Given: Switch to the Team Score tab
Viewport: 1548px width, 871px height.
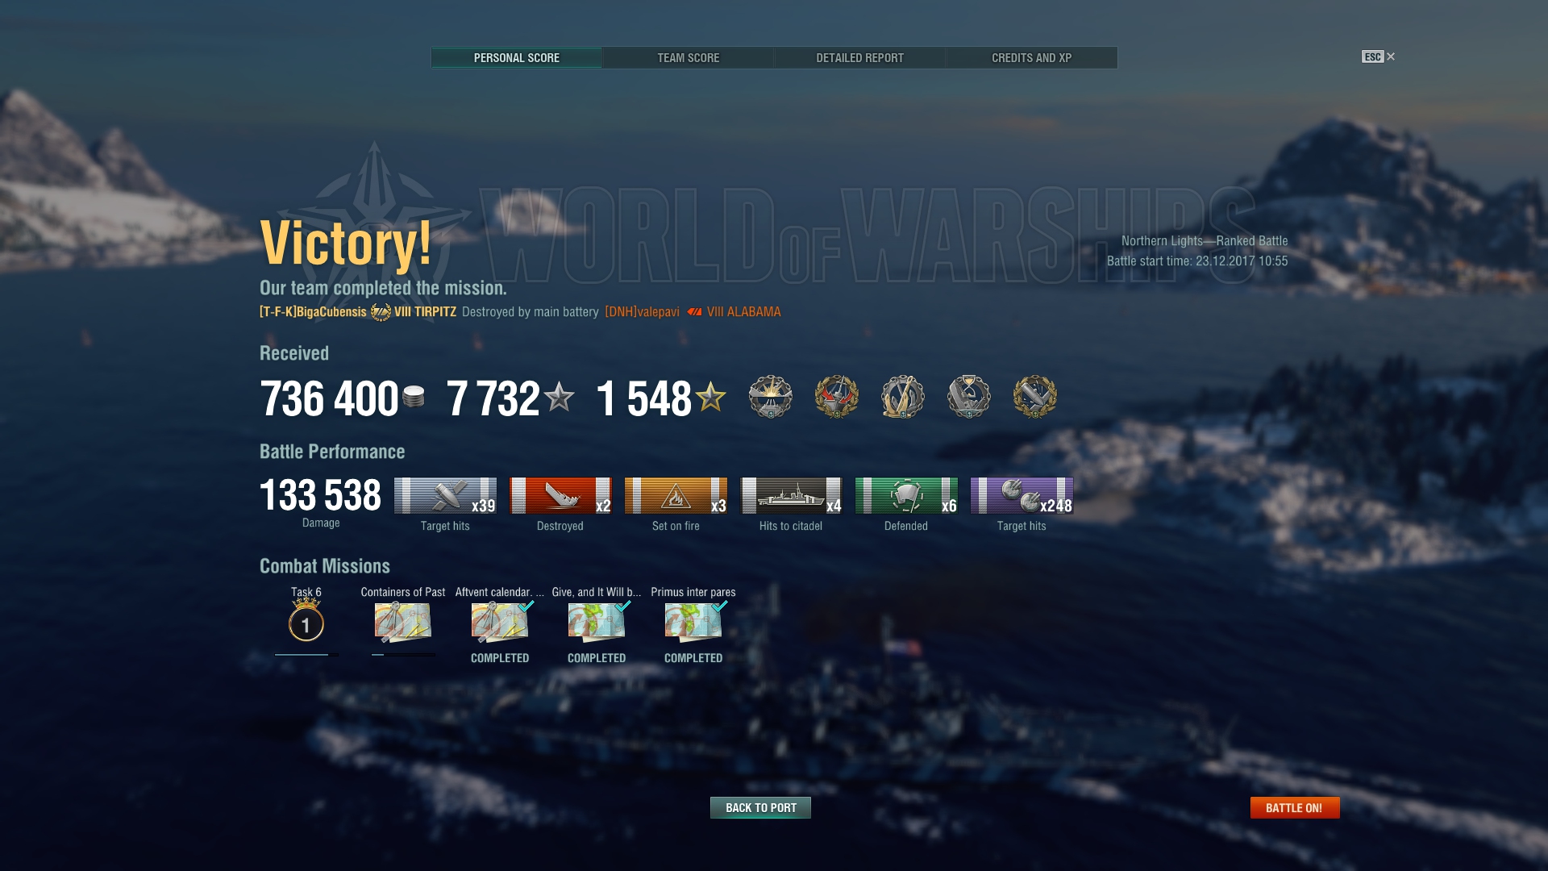Looking at the screenshot, I should [688, 58].
